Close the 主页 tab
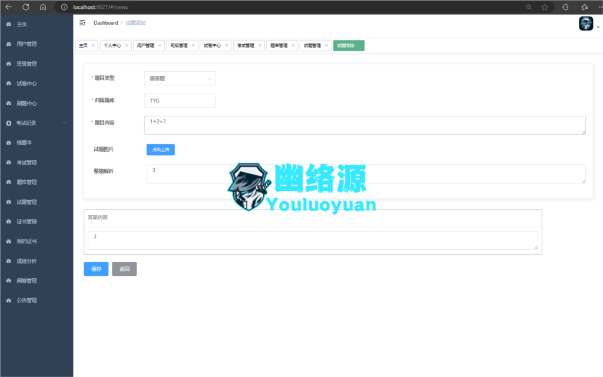The width and height of the screenshot is (603, 377). point(93,45)
